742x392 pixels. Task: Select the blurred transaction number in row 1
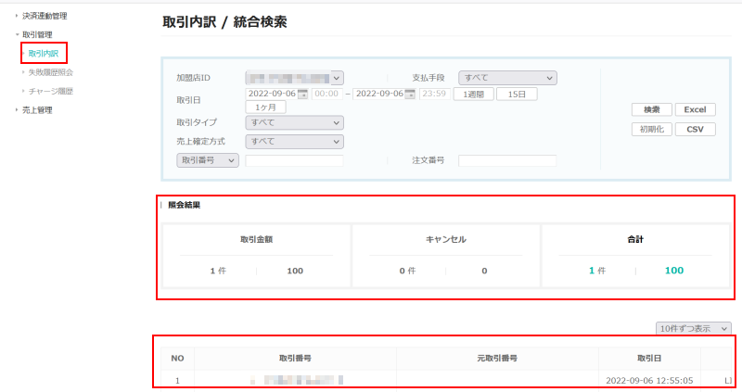click(297, 380)
